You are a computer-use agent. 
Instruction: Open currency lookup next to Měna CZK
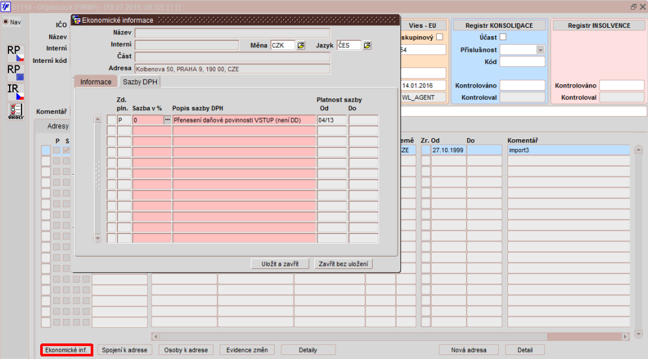tap(301, 45)
